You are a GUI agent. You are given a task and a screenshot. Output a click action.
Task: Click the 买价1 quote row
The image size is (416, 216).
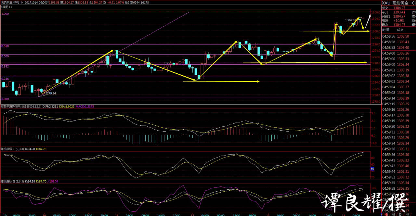pyautogui.click(x=394, y=16)
